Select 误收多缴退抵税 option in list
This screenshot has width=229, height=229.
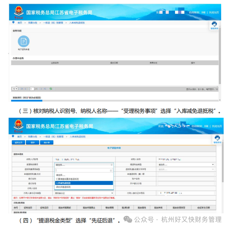84,187
